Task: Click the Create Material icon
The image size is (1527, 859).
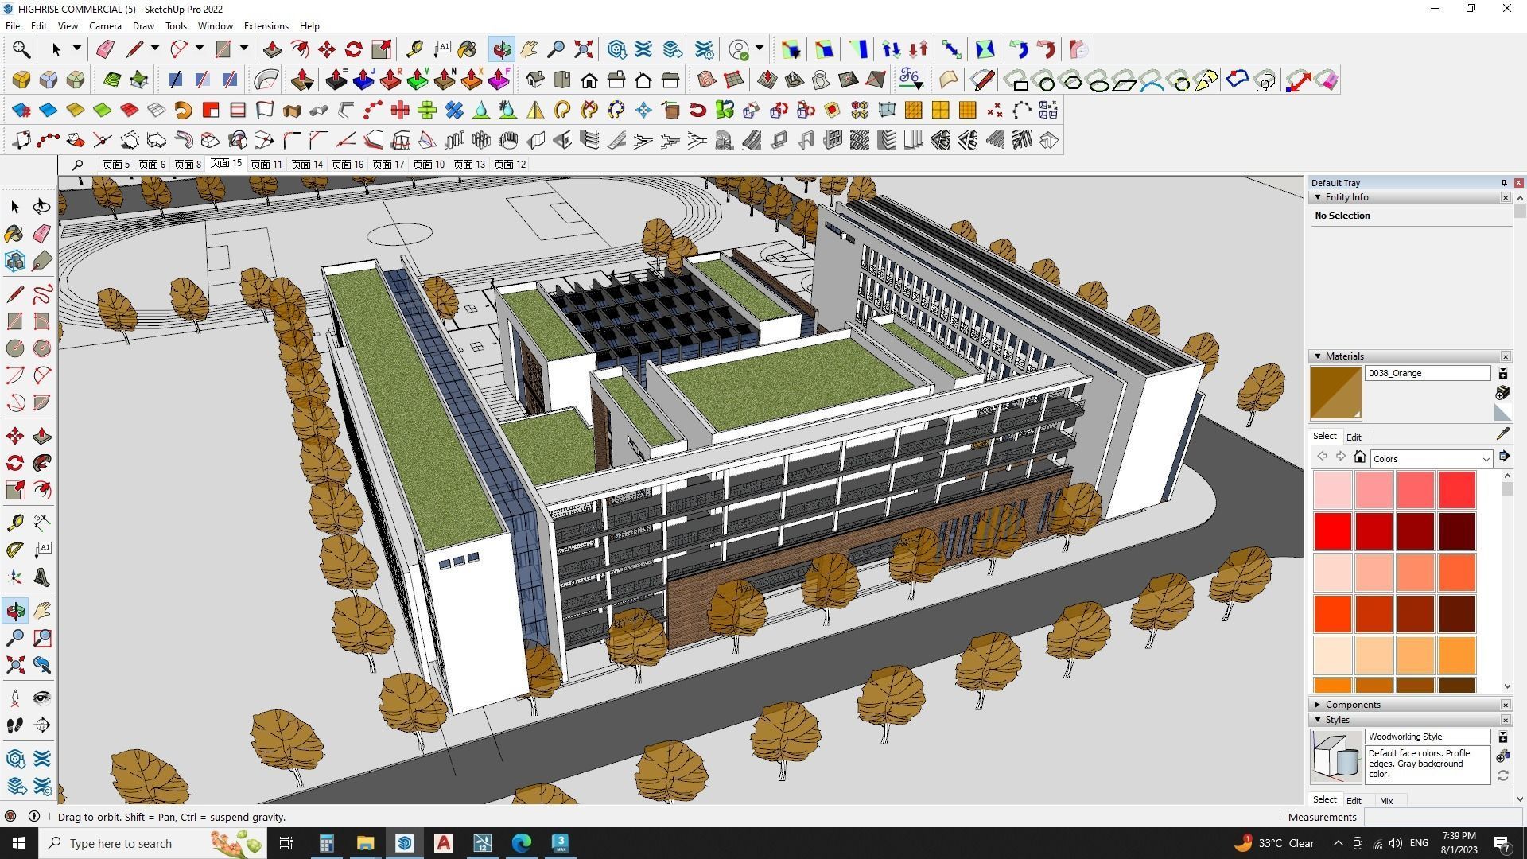Action: click(1502, 392)
